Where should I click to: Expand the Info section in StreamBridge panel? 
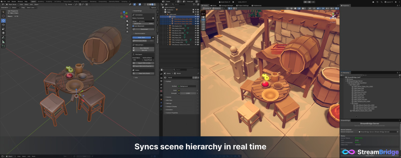(135, 77)
